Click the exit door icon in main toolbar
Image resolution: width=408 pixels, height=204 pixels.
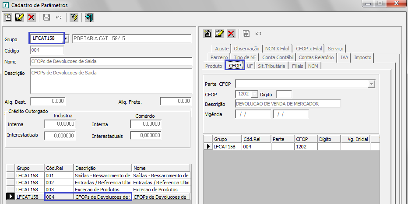tap(89, 18)
